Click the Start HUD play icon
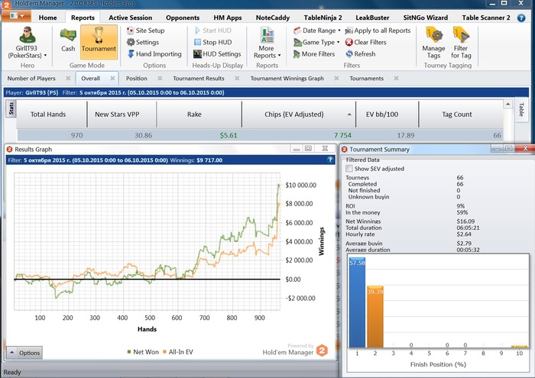 coord(197,31)
